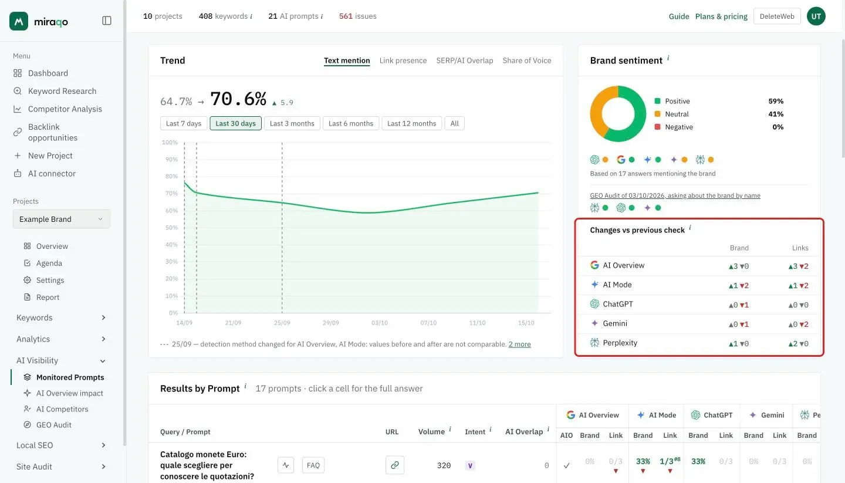Image resolution: width=845 pixels, height=483 pixels.
Task: Open Plans & pricing
Action: (721, 16)
